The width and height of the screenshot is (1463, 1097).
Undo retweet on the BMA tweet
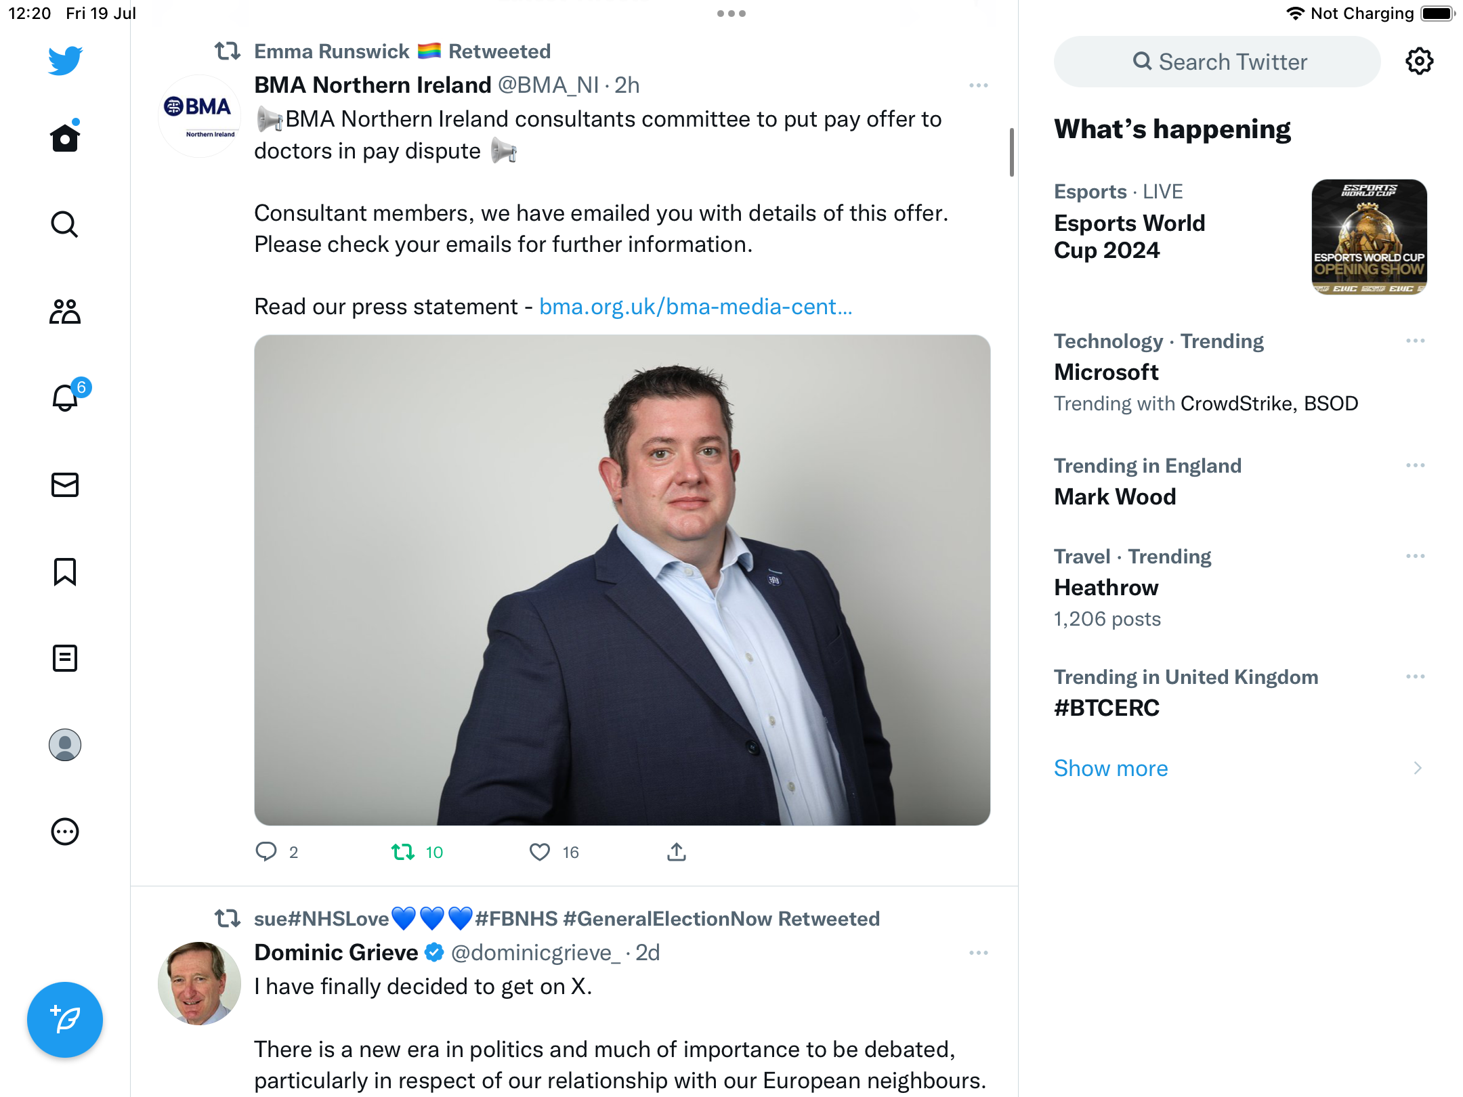[404, 852]
